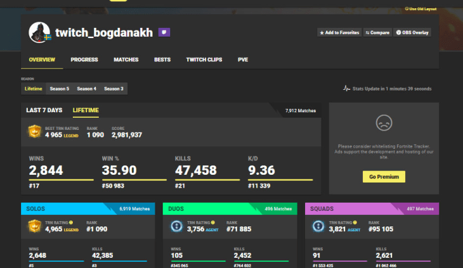This screenshot has width=463, height=268.
Task: Click the star Add to Favorites button
Action: click(x=340, y=33)
